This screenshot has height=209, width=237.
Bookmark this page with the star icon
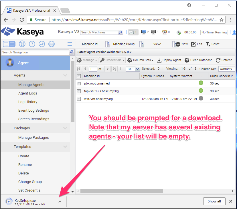coord(222,20)
